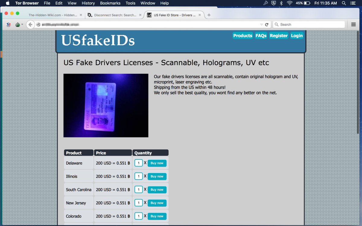Close the US Fake ID Store tab
The height and width of the screenshot is (226, 362).
pos(200,15)
